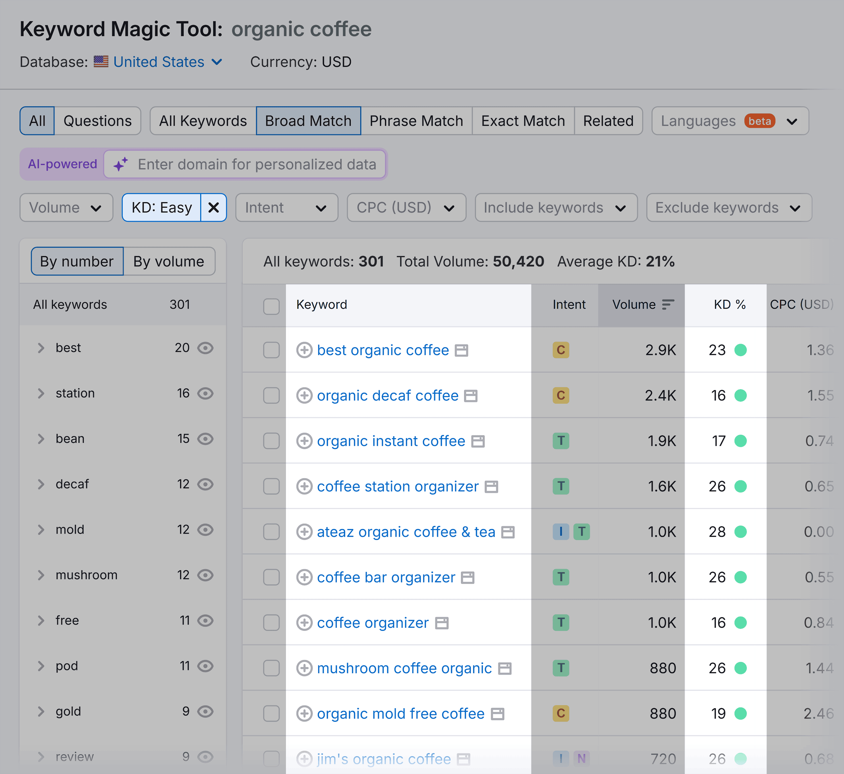Open the Exclude keywords dropdown
844x774 pixels.
click(x=729, y=207)
